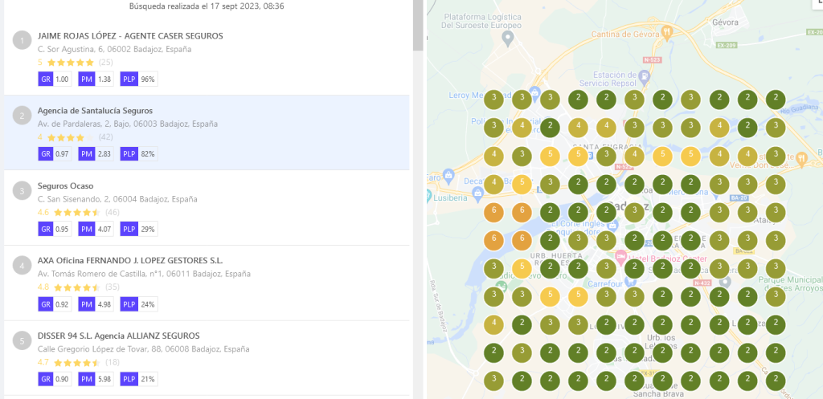823x399 pixels.
Task: Open the Agencia de Santalucía Seguros result
Action: pyautogui.click(x=95, y=111)
